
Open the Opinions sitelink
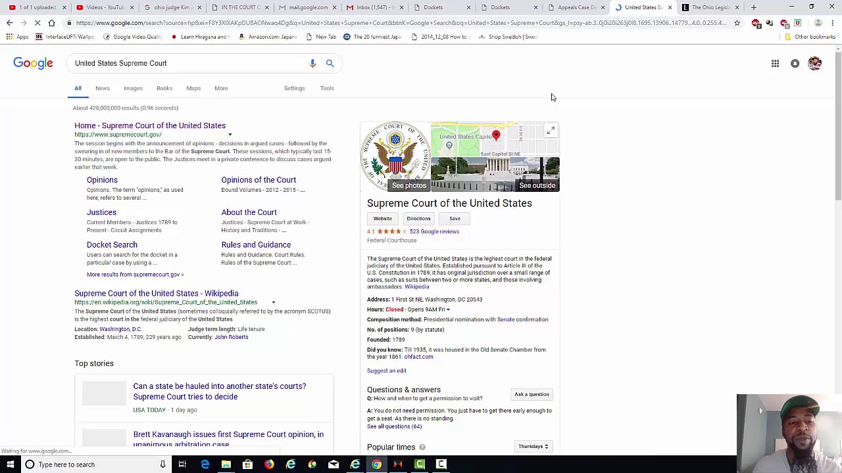[x=102, y=180]
